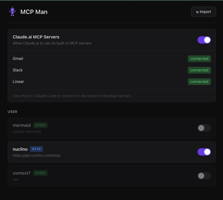Disable the Claude.ai MCP Servers toggle
The height and width of the screenshot is (200, 223).
point(204,40)
